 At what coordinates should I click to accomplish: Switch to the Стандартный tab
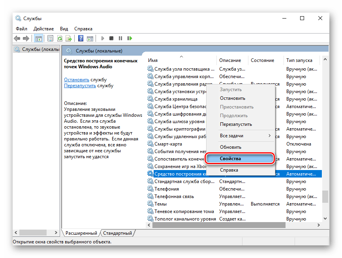(x=118, y=233)
